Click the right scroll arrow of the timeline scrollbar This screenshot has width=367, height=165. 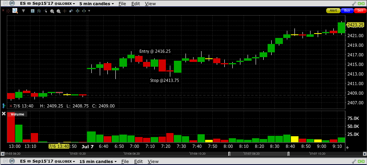(x=364, y=154)
